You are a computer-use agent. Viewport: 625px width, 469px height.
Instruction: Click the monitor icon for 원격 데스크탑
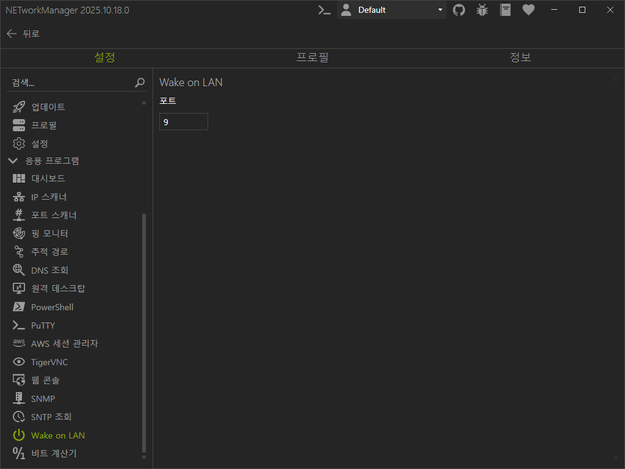pyautogui.click(x=19, y=288)
